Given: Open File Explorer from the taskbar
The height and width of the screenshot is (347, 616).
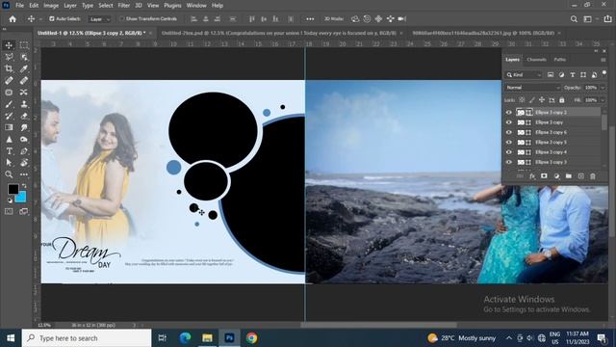Looking at the screenshot, I should click(207, 338).
